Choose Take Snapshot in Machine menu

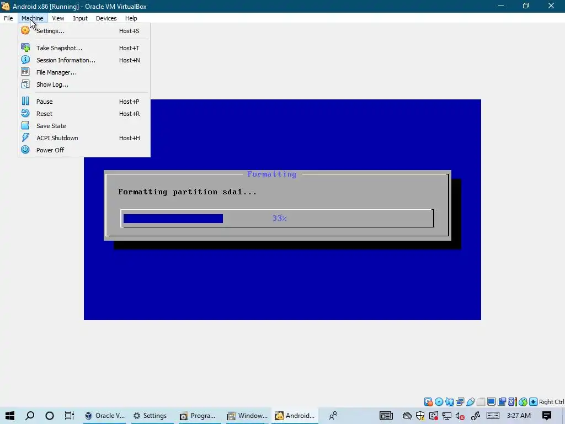tap(84, 48)
